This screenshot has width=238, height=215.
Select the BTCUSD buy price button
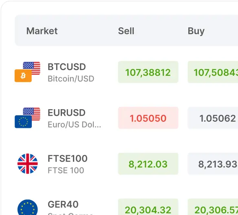(x=213, y=72)
